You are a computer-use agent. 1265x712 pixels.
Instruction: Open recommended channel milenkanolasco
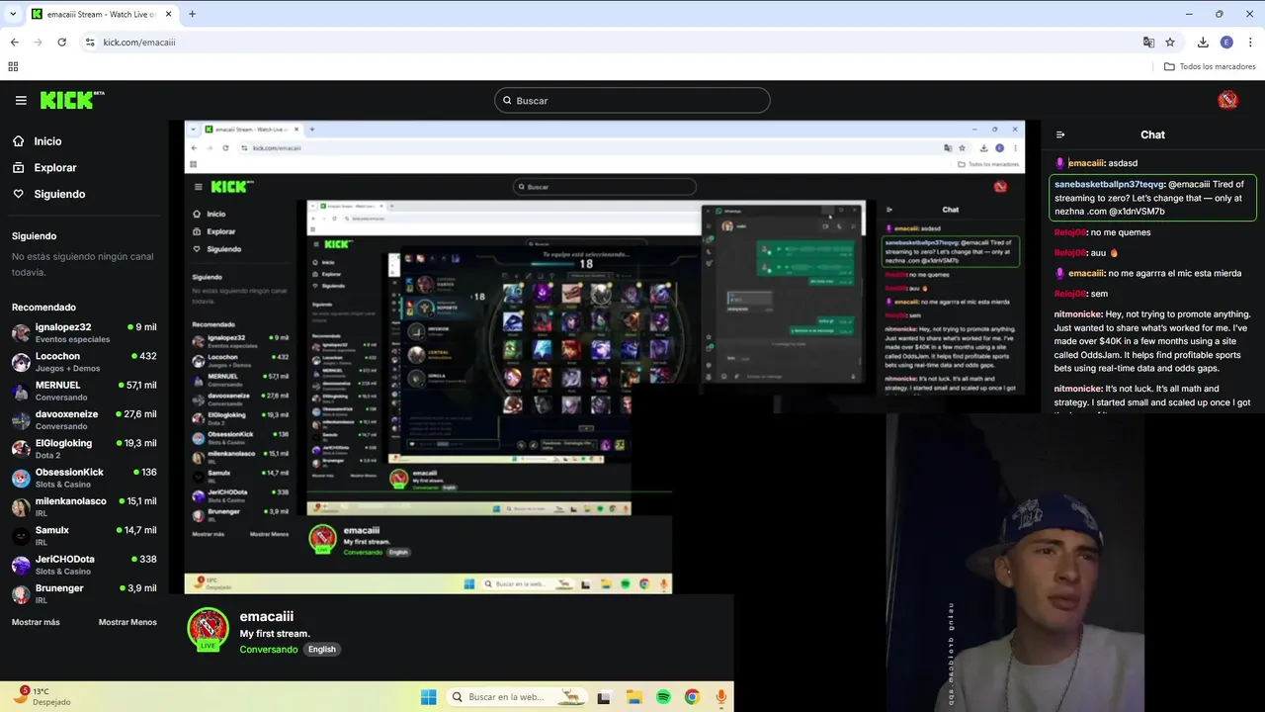coord(84,506)
